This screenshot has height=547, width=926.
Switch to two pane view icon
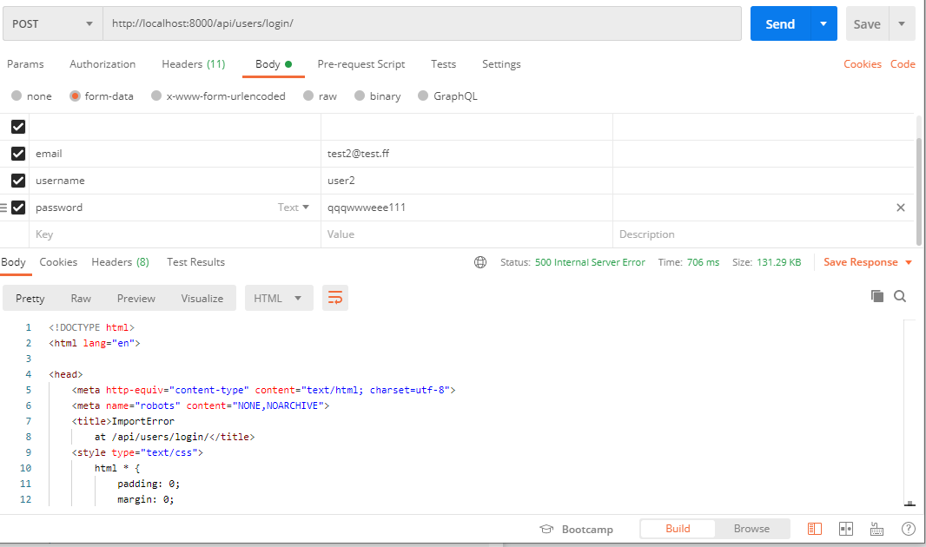point(846,529)
